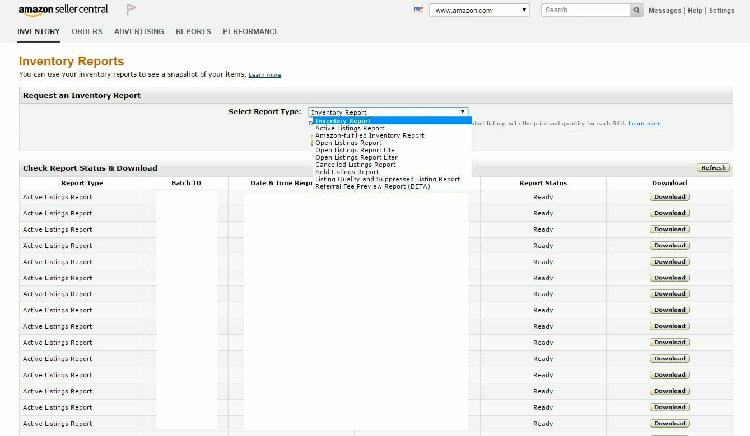Switch to the ORDERS tab

pos(87,31)
